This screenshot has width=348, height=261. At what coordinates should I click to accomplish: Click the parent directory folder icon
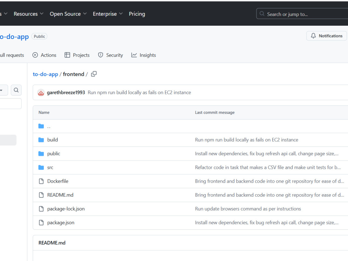[41, 126]
